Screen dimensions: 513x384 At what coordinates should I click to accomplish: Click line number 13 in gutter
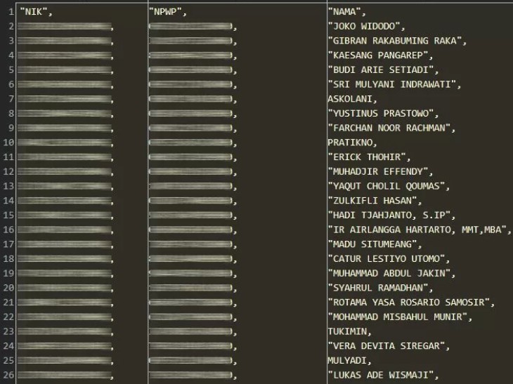(8, 186)
